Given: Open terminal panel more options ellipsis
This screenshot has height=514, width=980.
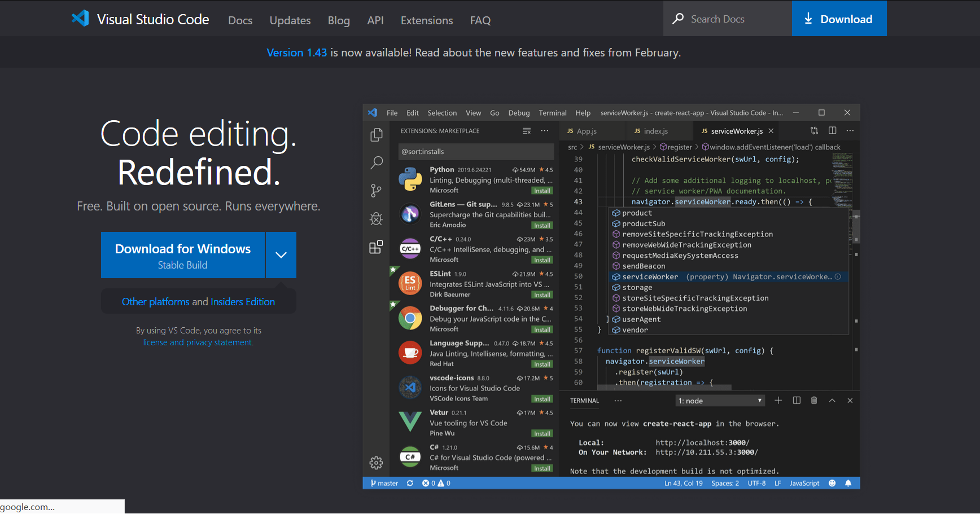Looking at the screenshot, I should coord(618,401).
